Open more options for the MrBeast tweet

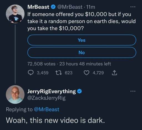(133, 7)
